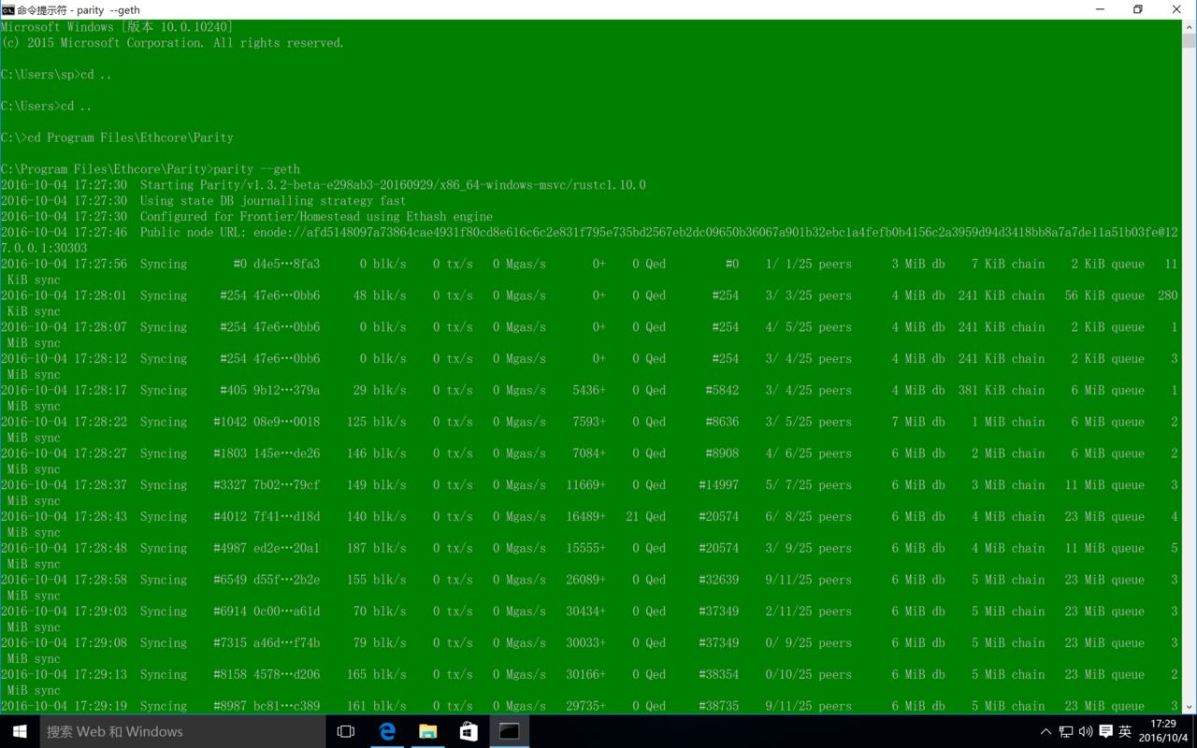Click '#38735' in the 17:29:19 row
Viewport: 1197px width, 748px height.
718,707
